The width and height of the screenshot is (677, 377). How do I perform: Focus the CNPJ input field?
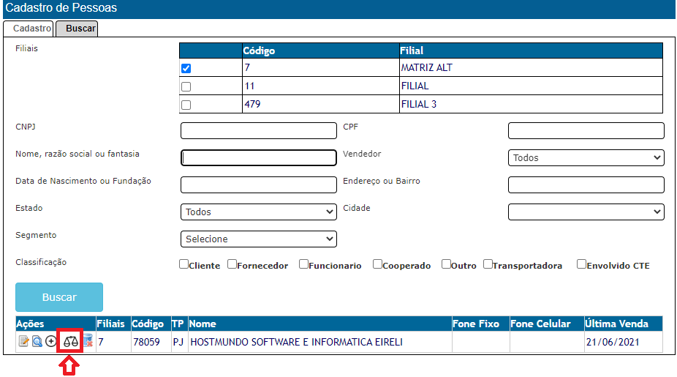click(x=259, y=130)
